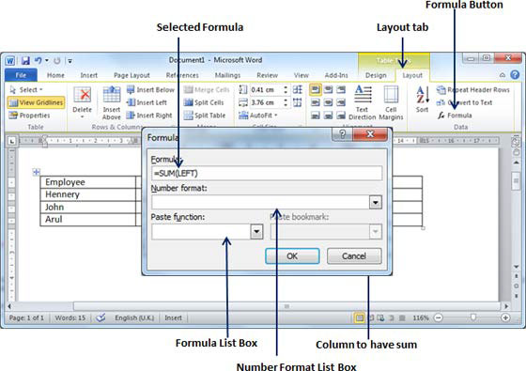Click Insert Left

coord(147,102)
